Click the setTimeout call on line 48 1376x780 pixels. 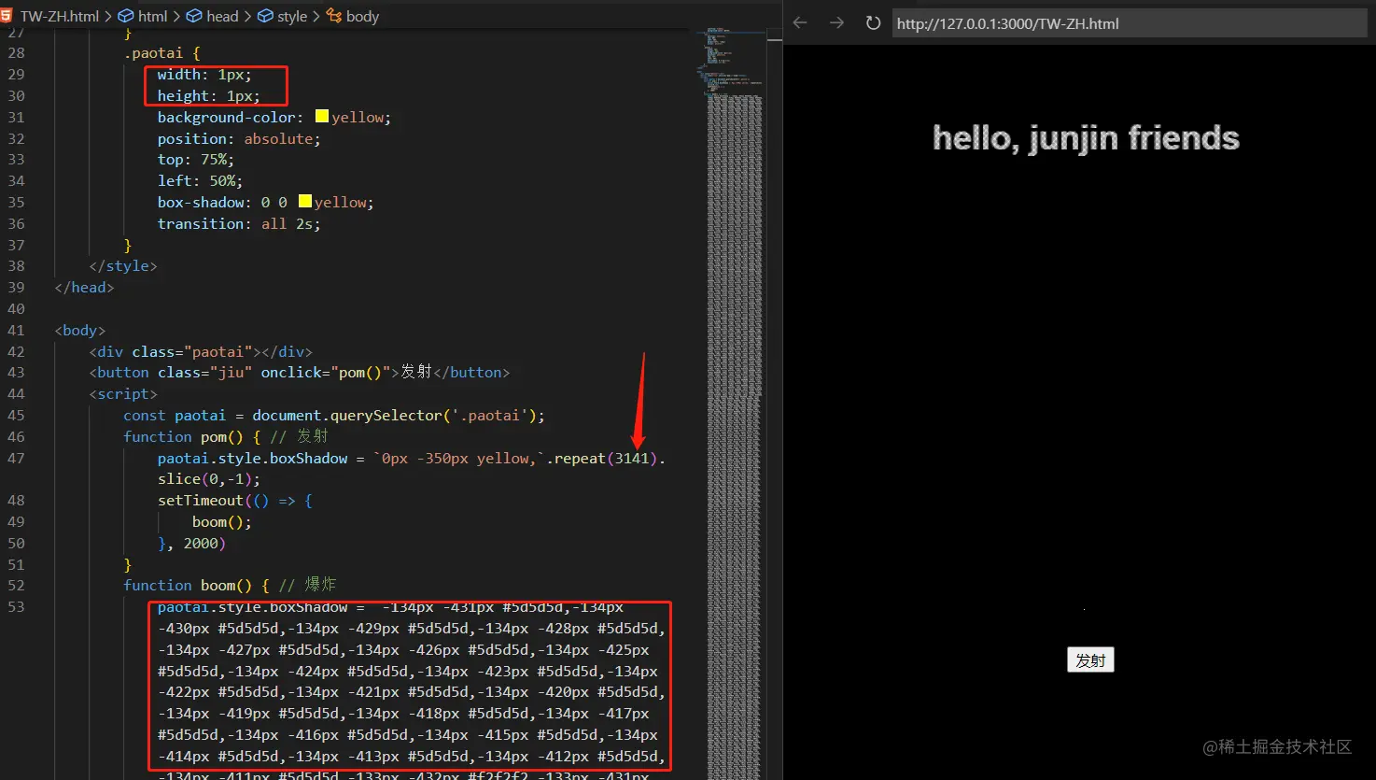235,501
